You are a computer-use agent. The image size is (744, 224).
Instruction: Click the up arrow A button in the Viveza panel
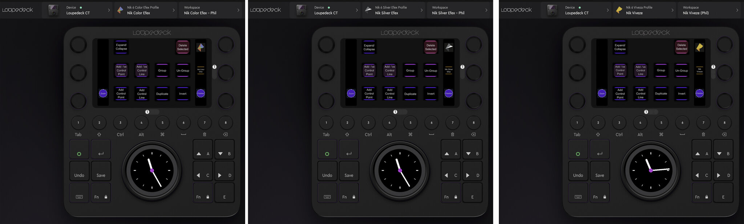click(701, 154)
